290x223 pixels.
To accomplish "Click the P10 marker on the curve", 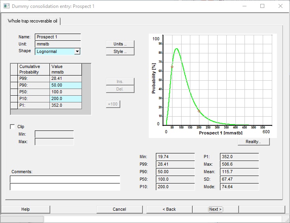I will [x=199, y=111].
